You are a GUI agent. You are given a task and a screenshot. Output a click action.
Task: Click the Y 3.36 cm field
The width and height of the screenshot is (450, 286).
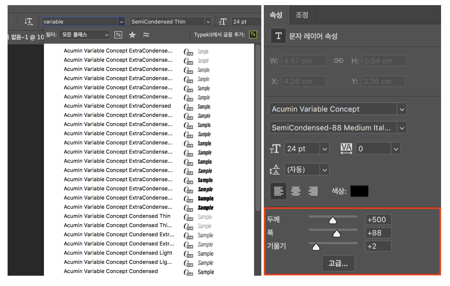[x=383, y=81]
